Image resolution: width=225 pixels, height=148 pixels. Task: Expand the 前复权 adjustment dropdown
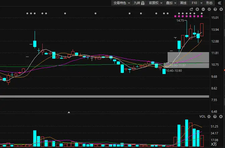coord(155,3)
